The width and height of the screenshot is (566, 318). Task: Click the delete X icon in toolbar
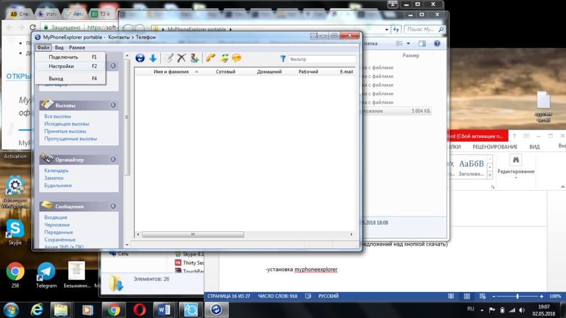pyautogui.click(x=181, y=58)
